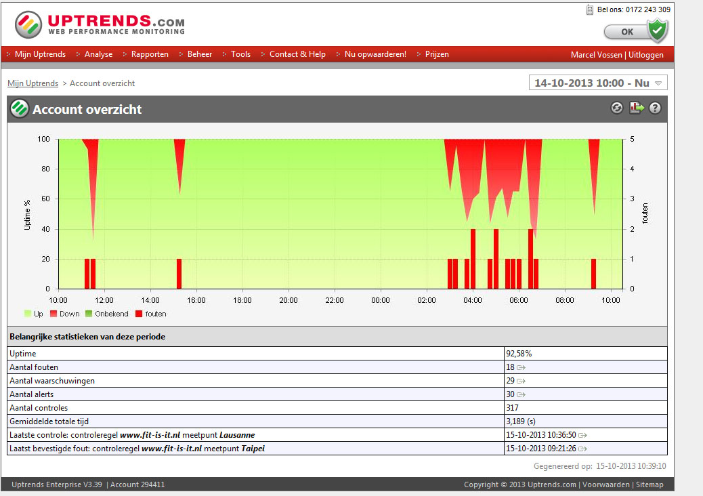Click the refresh icon in Account overzicht header
Viewport: 703px width, 496px height.
click(616, 108)
